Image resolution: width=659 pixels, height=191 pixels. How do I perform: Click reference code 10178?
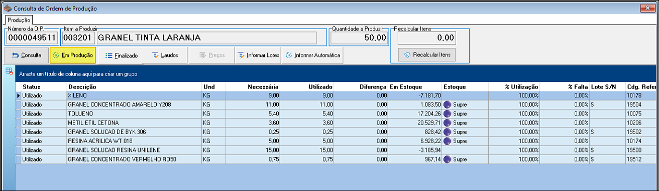coord(634,95)
